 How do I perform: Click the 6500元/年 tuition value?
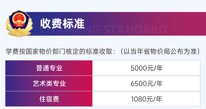pos(147,84)
